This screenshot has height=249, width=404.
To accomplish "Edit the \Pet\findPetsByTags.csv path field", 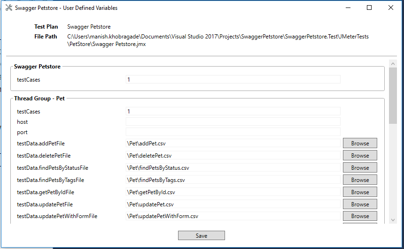I will pos(233,180).
